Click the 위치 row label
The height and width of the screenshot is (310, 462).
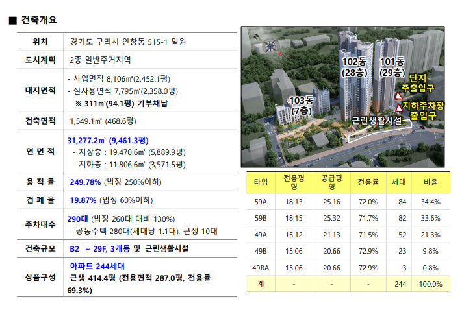[x=40, y=42]
